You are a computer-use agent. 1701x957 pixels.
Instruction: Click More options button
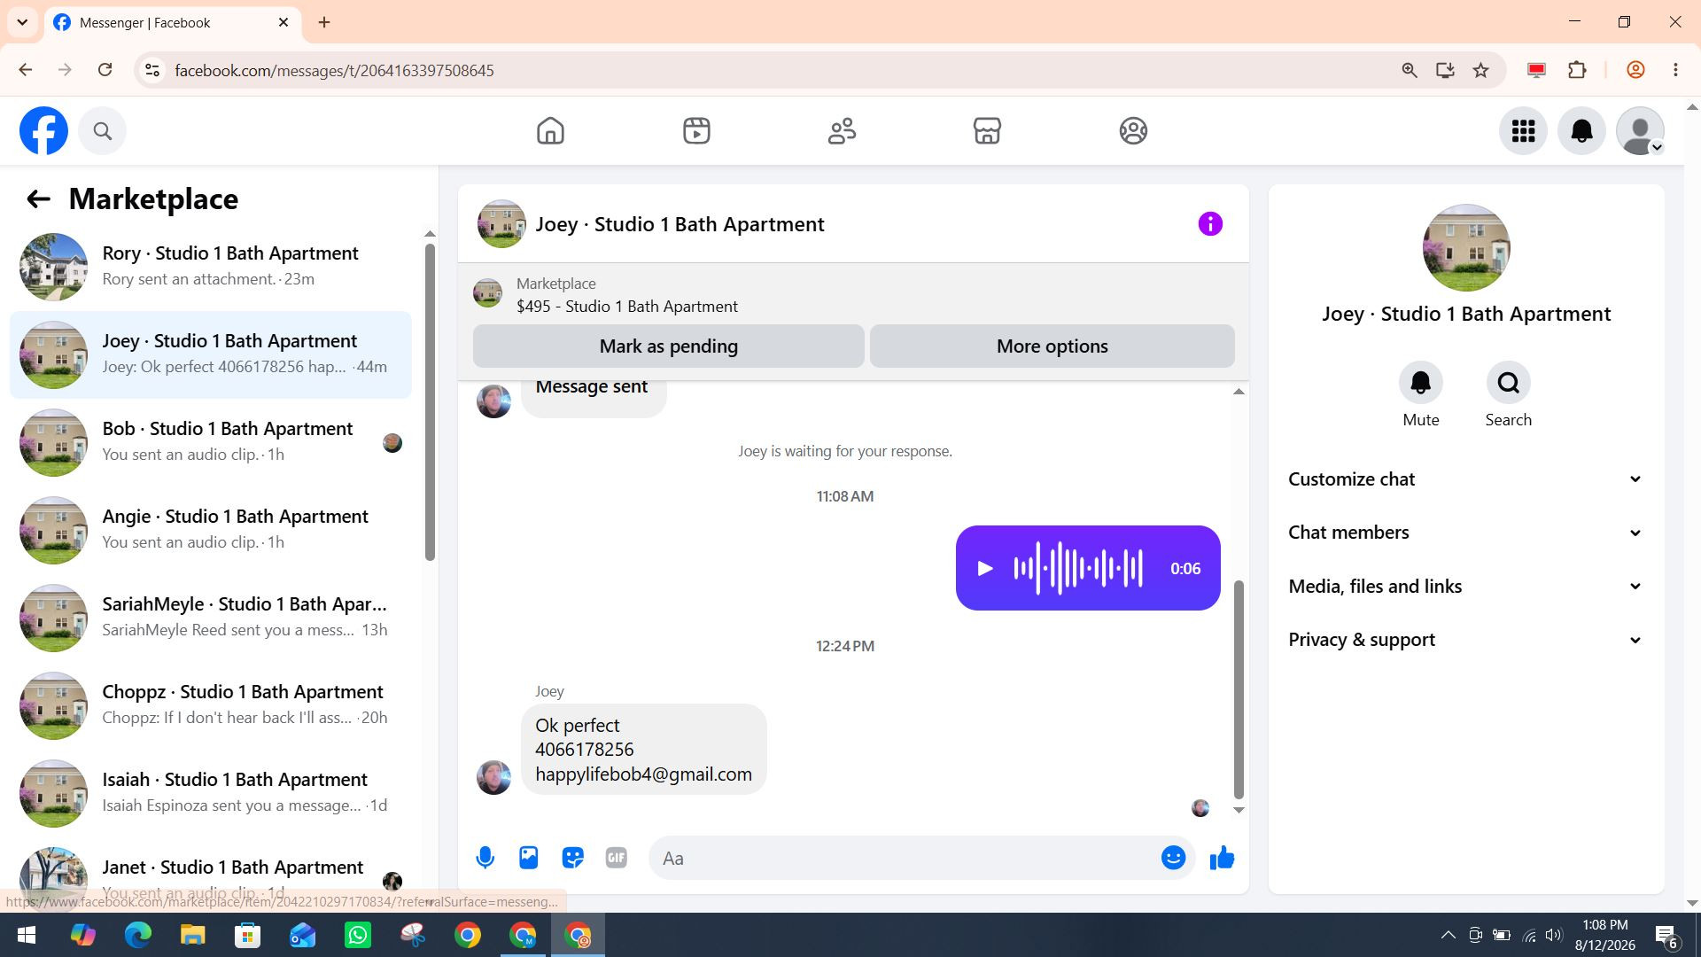(x=1052, y=346)
